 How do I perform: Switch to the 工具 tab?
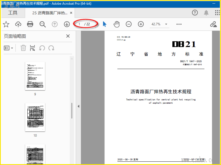13,13
